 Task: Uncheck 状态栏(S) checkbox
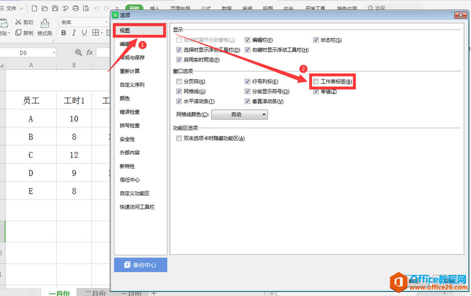(x=316, y=40)
